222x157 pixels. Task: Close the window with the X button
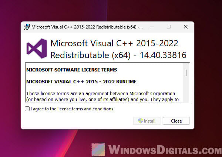point(186,27)
